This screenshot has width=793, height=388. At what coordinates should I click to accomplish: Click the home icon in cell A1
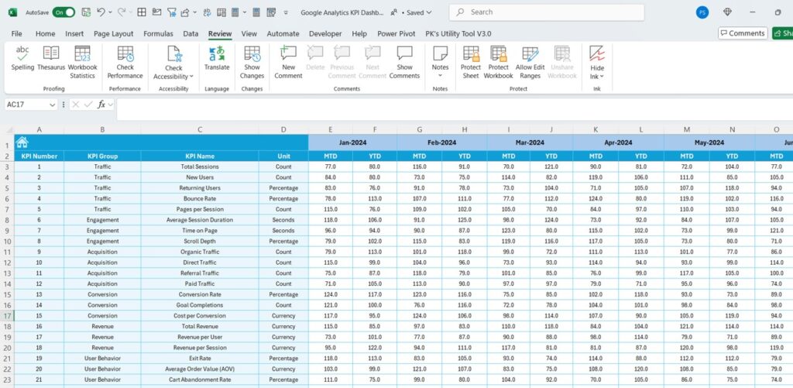[22, 142]
